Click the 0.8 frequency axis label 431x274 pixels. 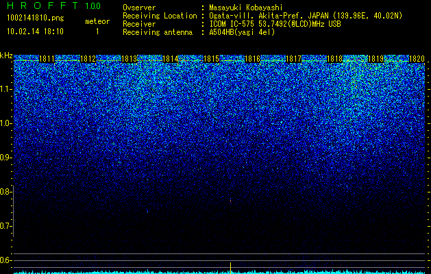click(x=5, y=192)
